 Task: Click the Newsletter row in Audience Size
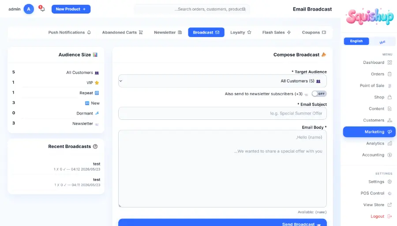[56, 123]
